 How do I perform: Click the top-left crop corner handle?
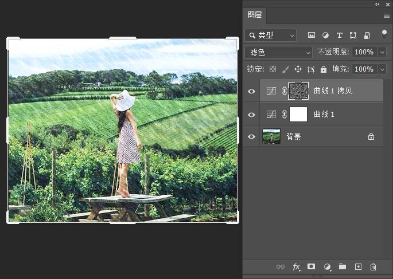click(9, 40)
